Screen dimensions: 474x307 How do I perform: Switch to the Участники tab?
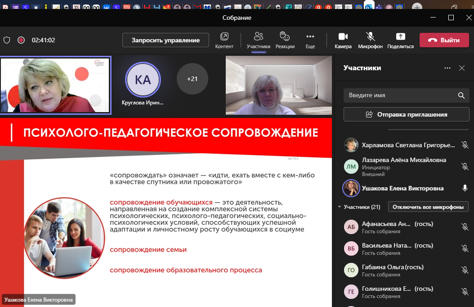pyautogui.click(x=258, y=40)
